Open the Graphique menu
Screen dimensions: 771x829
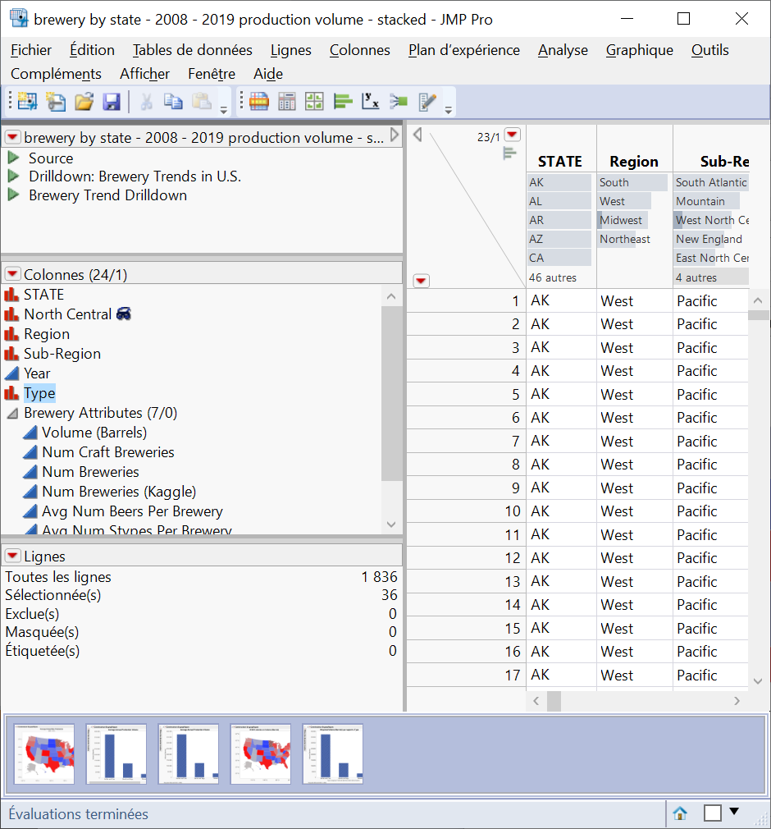tap(639, 50)
